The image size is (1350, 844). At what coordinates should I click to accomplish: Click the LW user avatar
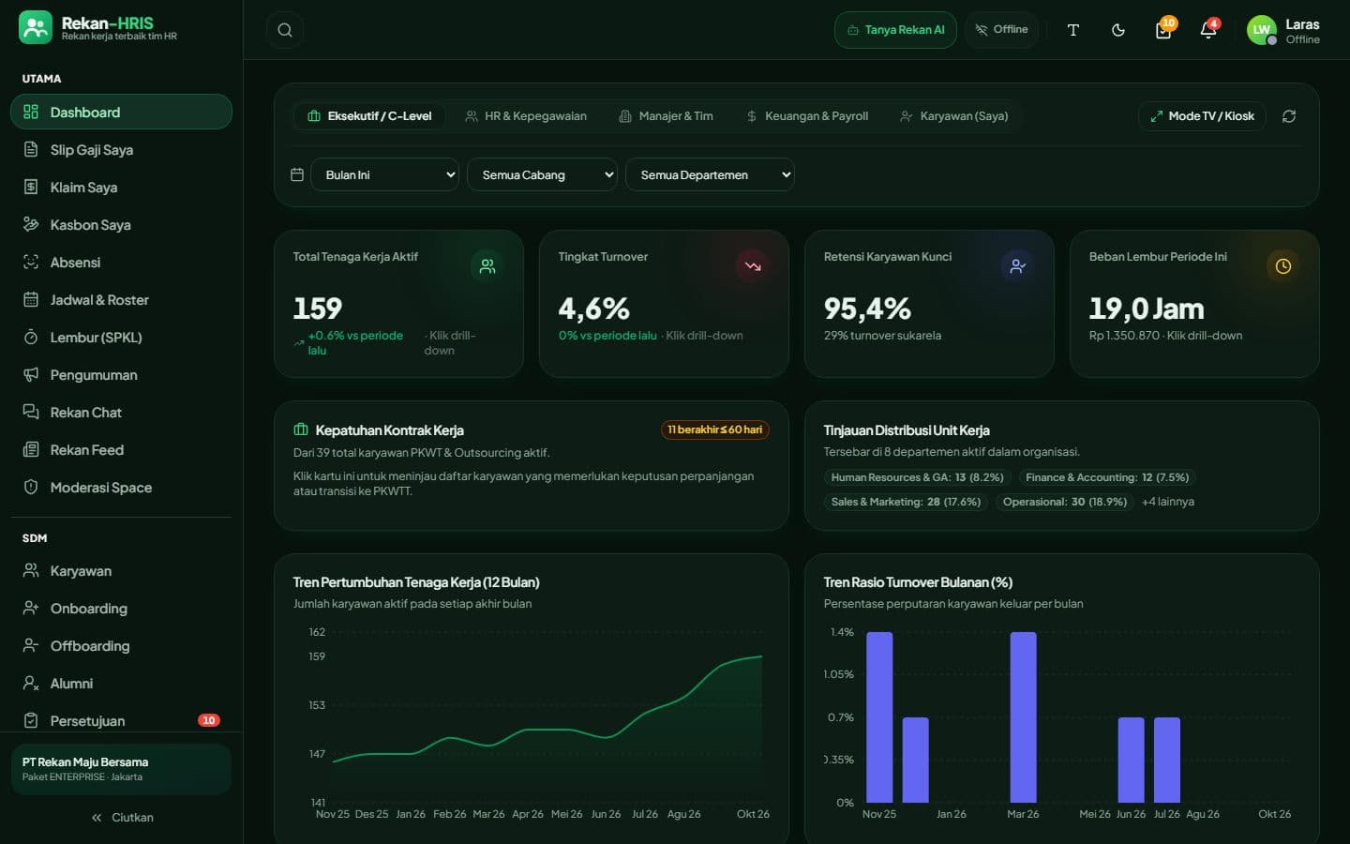(1262, 30)
